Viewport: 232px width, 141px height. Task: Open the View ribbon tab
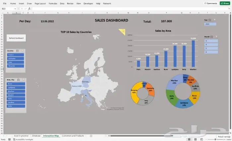(79, 3)
